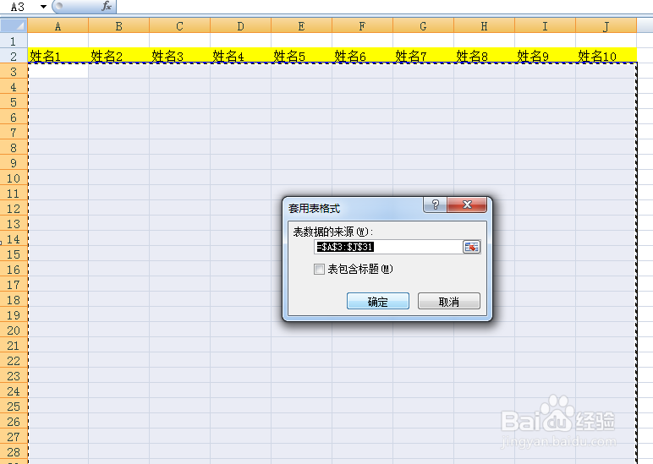Select row 20 header
The image size is (653, 464).
click(x=14, y=330)
